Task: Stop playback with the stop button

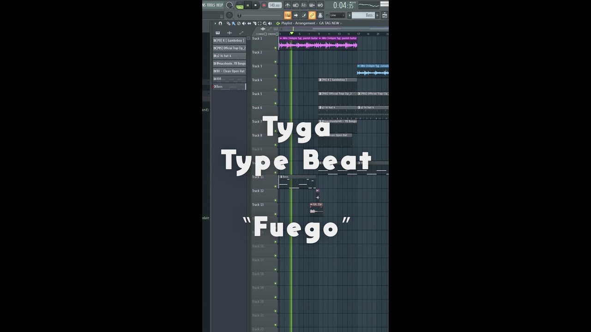Action: (x=255, y=5)
